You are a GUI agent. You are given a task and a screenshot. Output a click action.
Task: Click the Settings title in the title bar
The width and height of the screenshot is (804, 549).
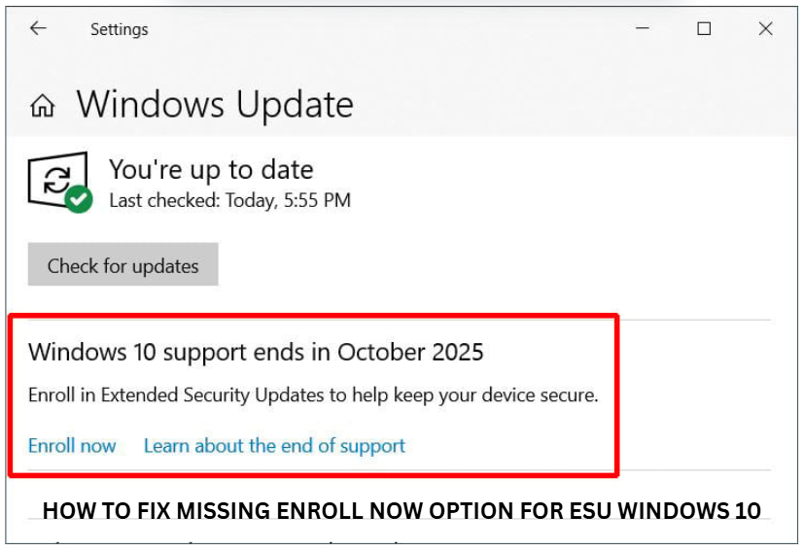coord(118,29)
